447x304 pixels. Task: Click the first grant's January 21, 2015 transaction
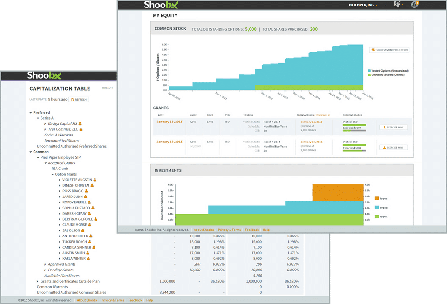point(312,122)
